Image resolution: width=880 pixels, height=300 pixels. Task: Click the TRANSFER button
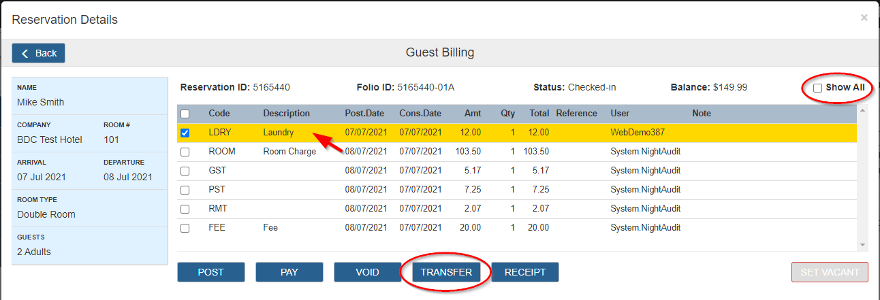click(x=446, y=272)
